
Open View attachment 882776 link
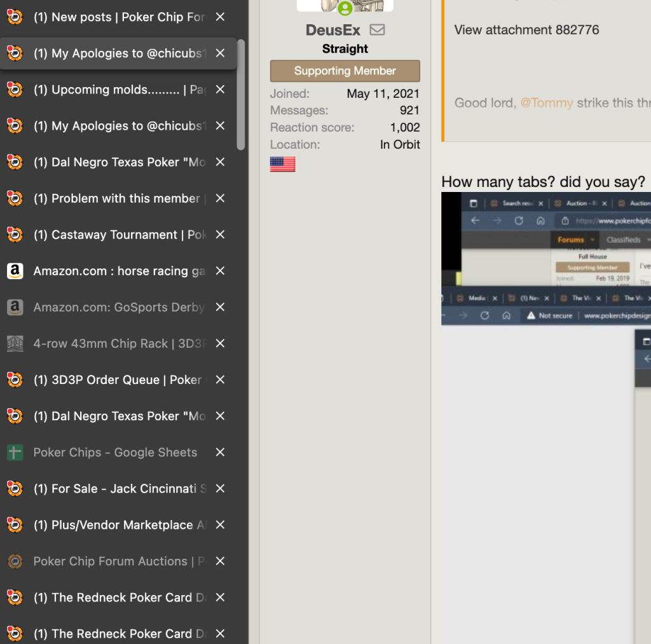click(526, 30)
